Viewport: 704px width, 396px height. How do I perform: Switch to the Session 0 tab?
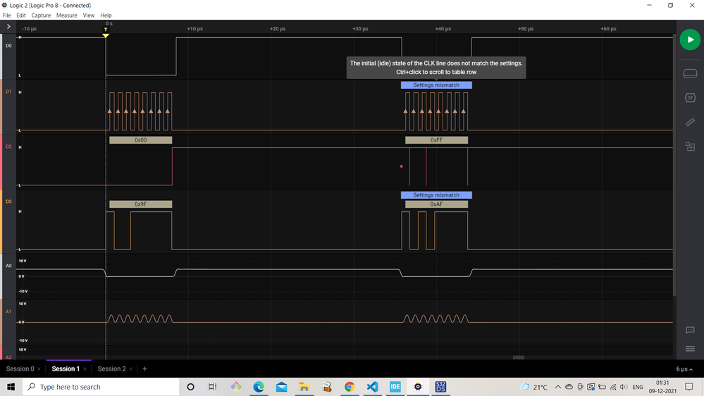pyautogui.click(x=20, y=369)
